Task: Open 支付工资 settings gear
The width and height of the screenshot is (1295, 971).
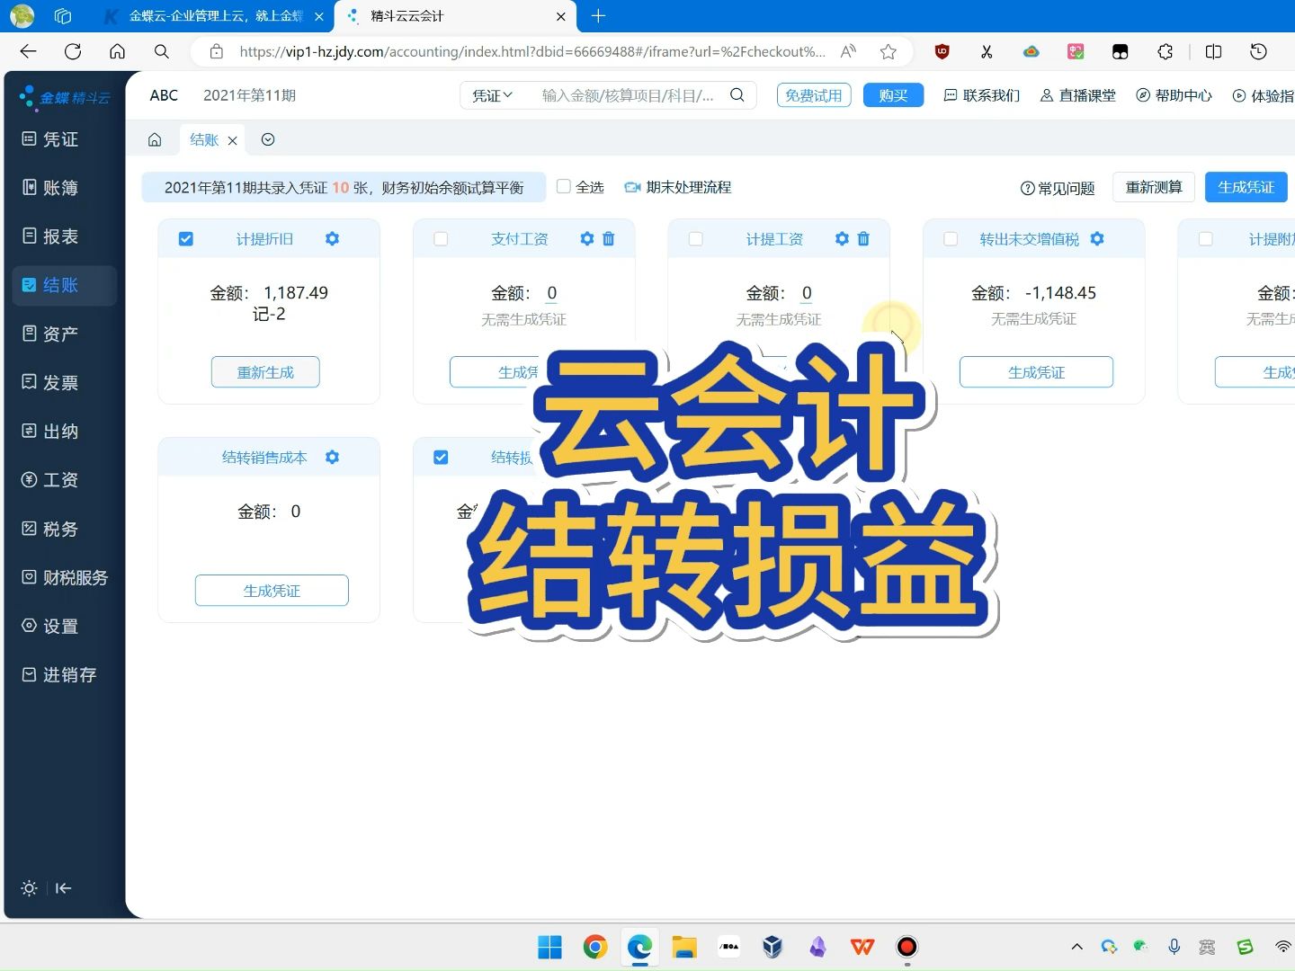Action: pyautogui.click(x=587, y=238)
